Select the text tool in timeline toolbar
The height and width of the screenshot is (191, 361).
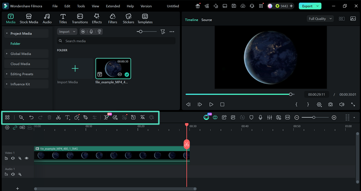[x=67, y=117]
